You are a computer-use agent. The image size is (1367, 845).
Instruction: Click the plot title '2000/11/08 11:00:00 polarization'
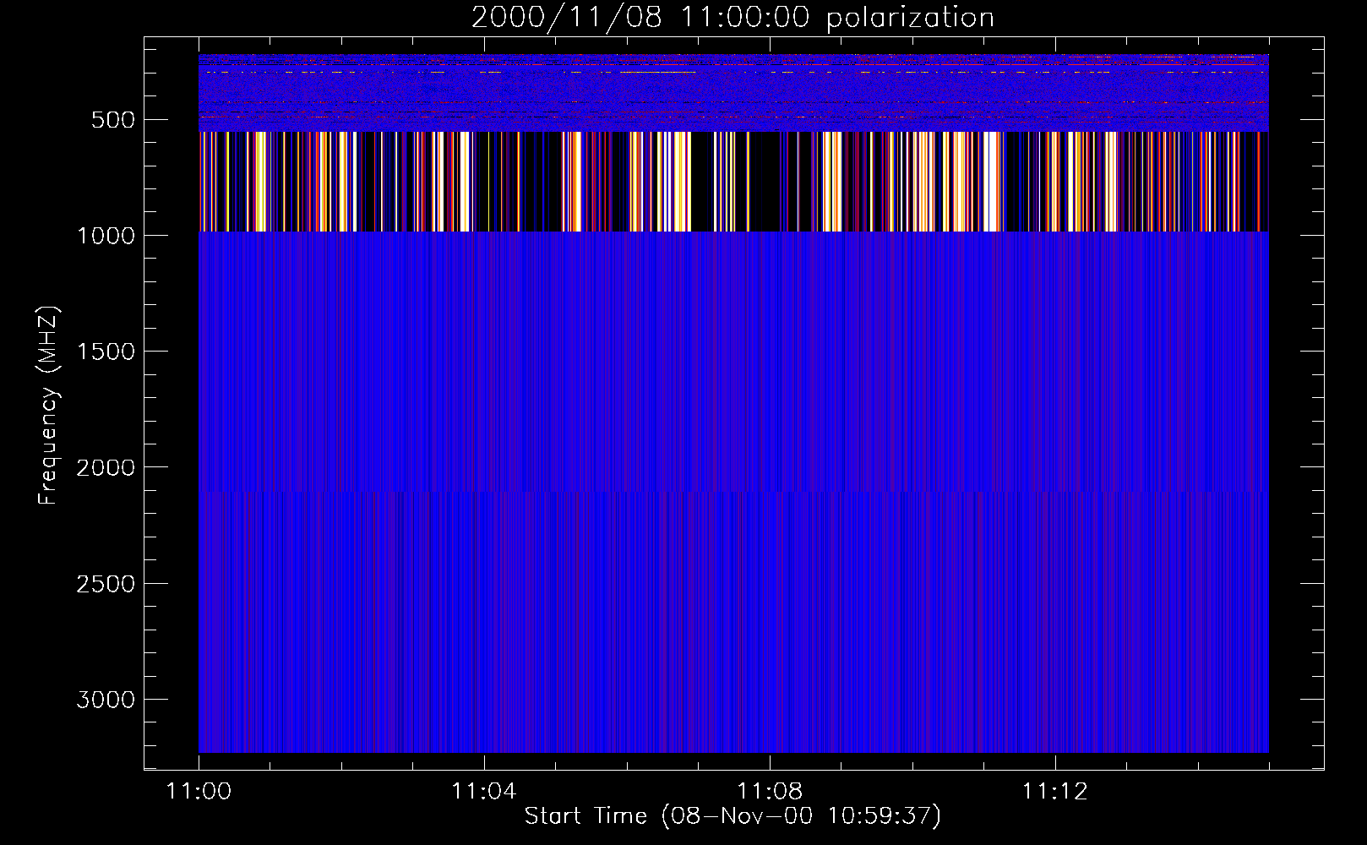click(x=733, y=18)
